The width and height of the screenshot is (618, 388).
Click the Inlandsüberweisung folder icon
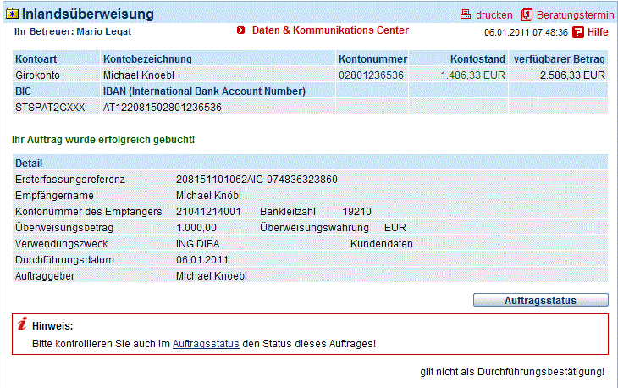(12, 14)
